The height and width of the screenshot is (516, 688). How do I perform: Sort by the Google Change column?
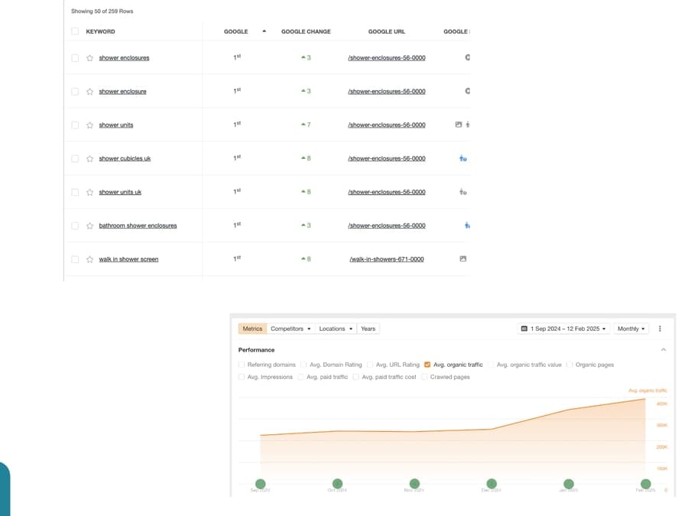click(x=306, y=31)
